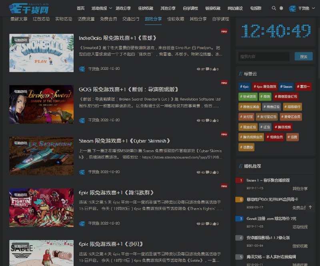Expand the 干货鱼 user dropdown arrow

tap(313, 8)
